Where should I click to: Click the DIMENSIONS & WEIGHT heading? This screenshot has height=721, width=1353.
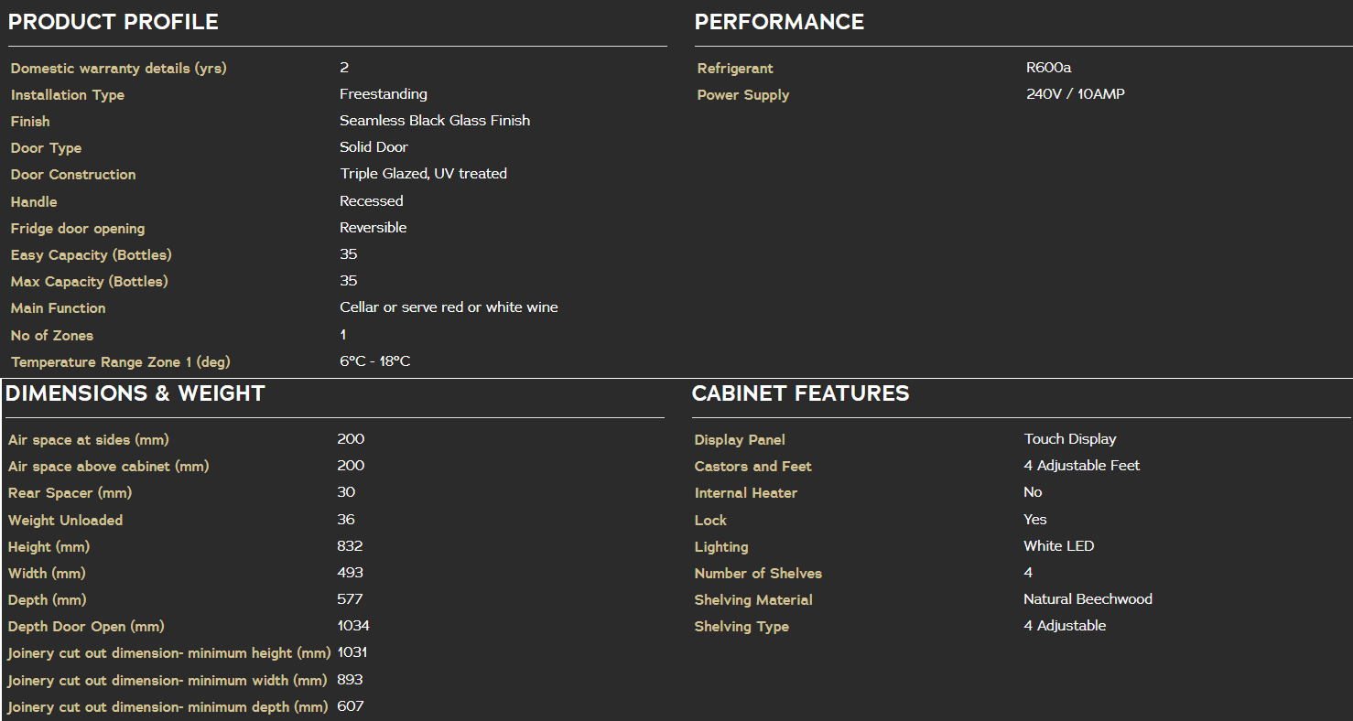135,393
